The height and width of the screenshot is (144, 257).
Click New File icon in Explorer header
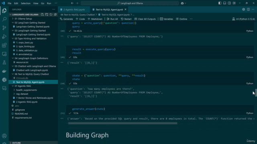click(42, 14)
